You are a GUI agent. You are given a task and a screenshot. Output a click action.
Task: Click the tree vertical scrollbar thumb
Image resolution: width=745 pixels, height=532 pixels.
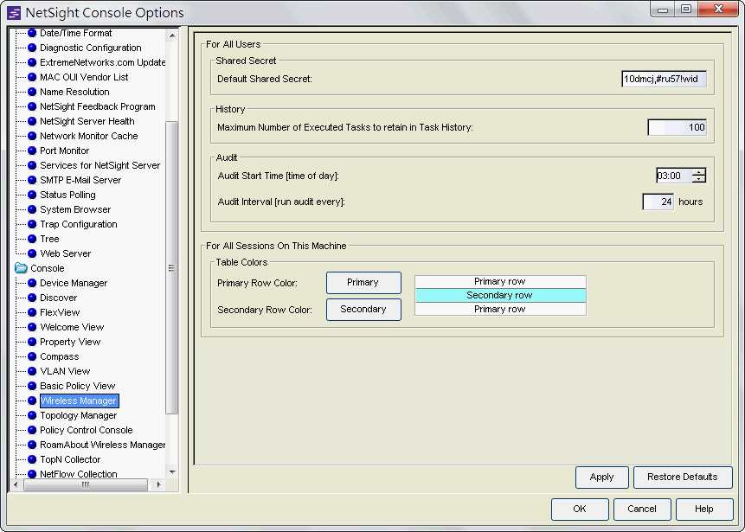(x=172, y=268)
